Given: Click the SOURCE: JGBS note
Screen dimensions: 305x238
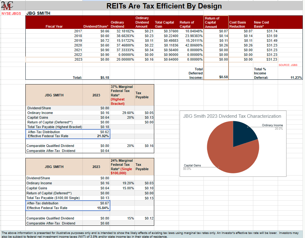Looking at the screenshot, I should click(x=288, y=65).
